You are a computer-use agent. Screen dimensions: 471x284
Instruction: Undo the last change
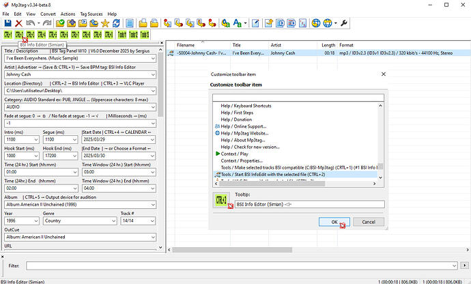(30, 23)
